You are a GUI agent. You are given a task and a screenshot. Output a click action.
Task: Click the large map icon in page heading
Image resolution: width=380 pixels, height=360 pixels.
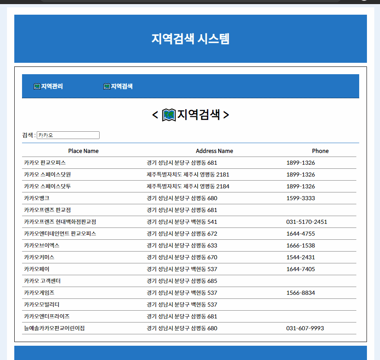tap(169, 115)
